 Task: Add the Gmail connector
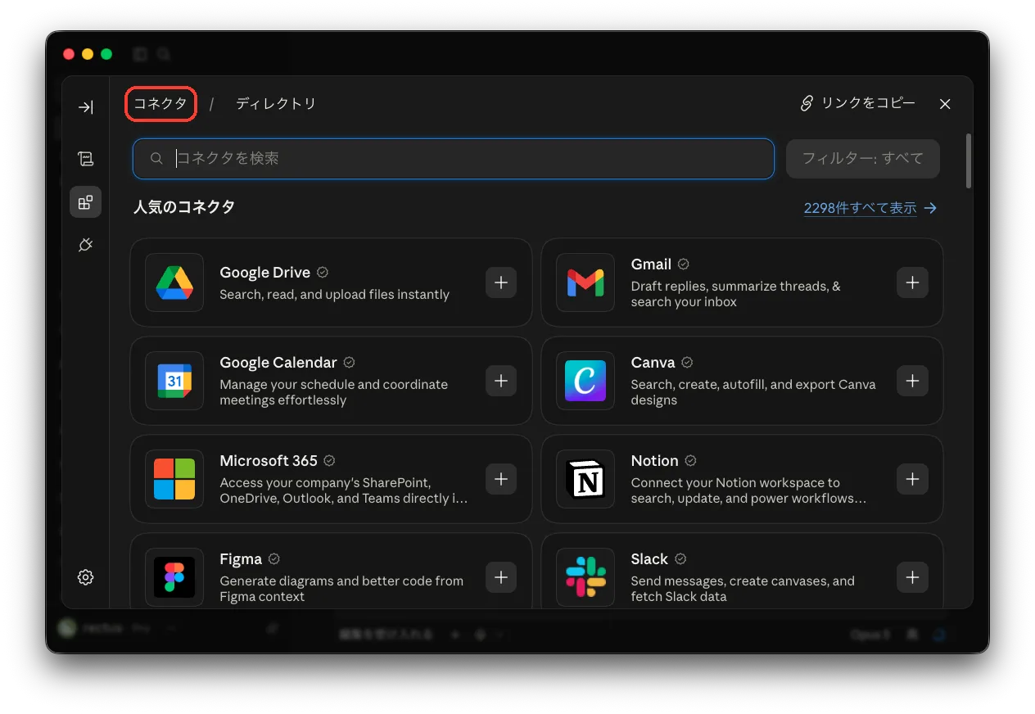[912, 282]
